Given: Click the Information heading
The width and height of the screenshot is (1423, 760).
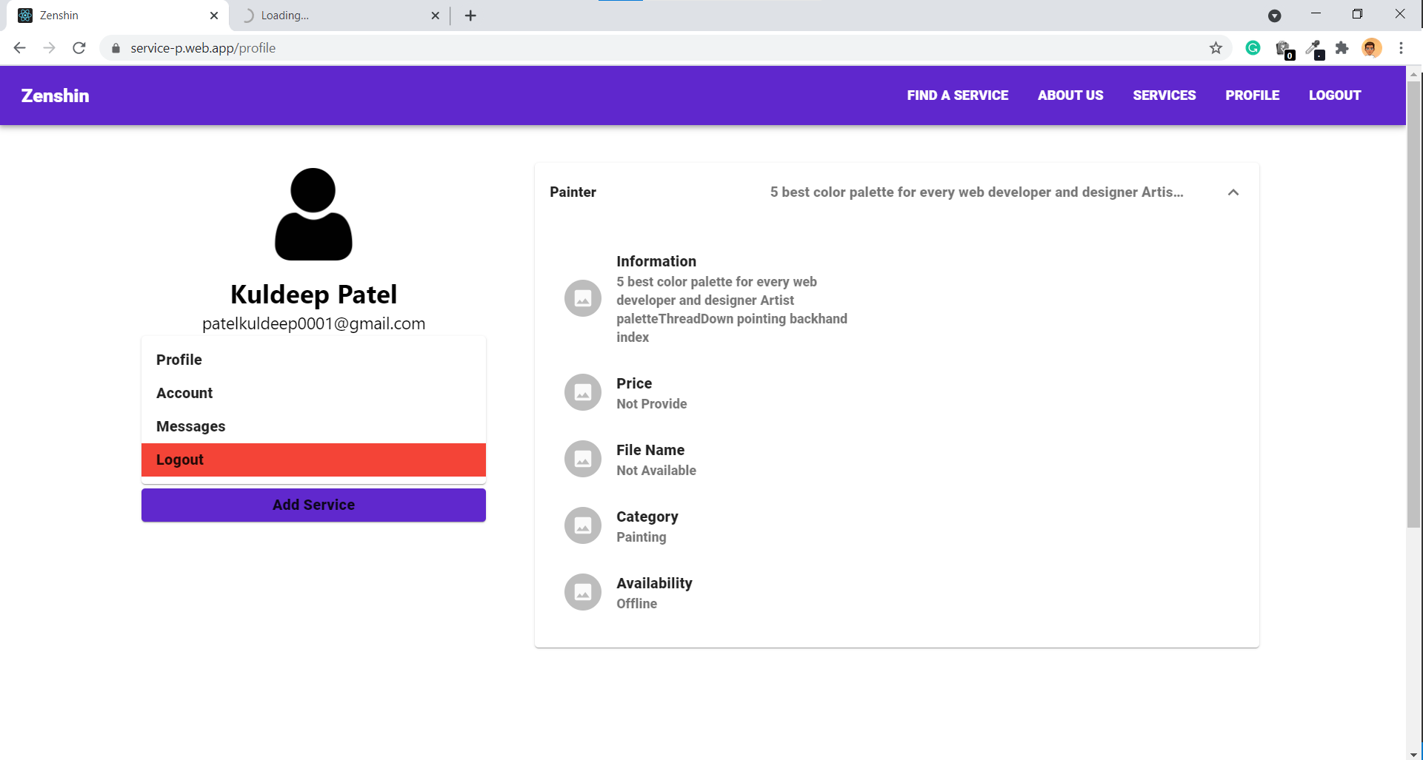Looking at the screenshot, I should 656,261.
